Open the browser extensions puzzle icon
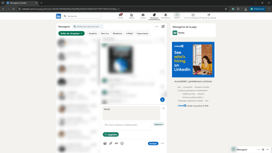The height and width of the screenshot is (153, 272). tap(238, 9)
